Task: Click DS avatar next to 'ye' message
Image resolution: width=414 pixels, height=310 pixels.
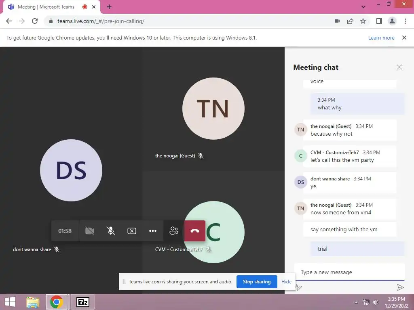Action: (300, 182)
